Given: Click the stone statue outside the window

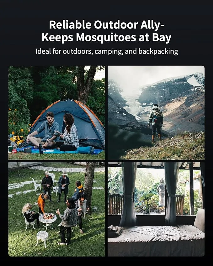Looking at the screenshot, I should point(161,192).
